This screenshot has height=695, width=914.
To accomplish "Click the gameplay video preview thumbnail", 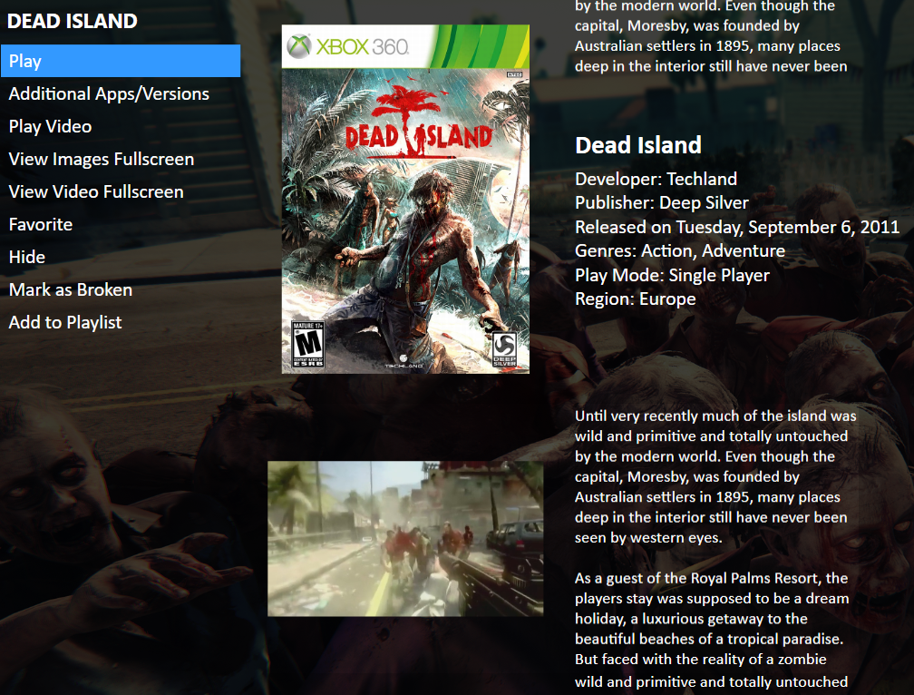I will pos(405,539).
